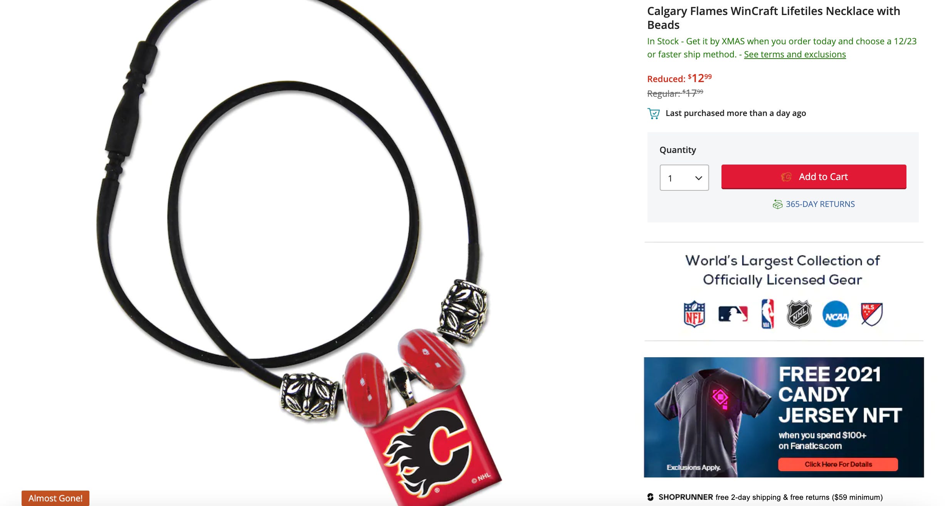Click the Calgary Flames necklace product image
The image size is (945, 506).
coord(293,250)
